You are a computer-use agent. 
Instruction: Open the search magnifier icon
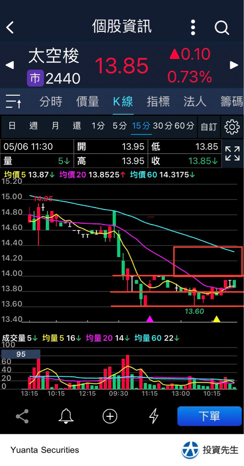coord(221,27)
